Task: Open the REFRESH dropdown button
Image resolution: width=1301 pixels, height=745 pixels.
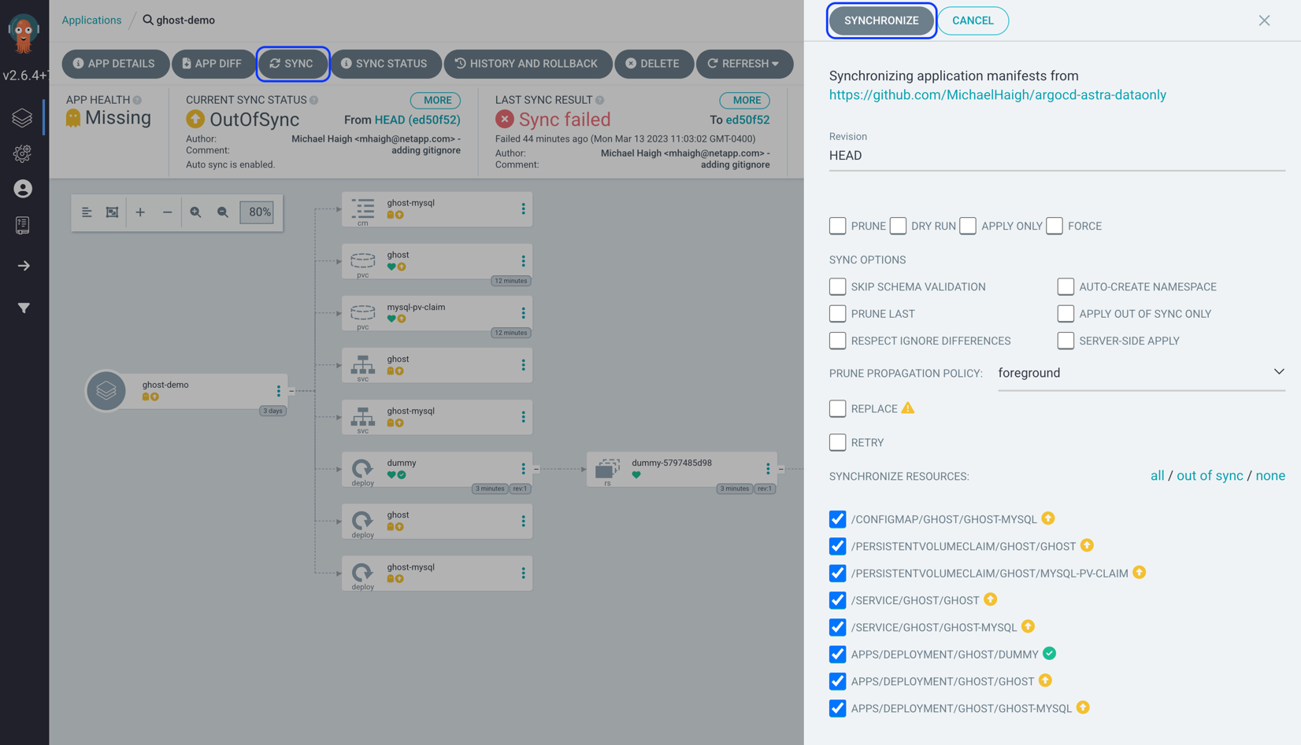Action: [x=744, y=64]
